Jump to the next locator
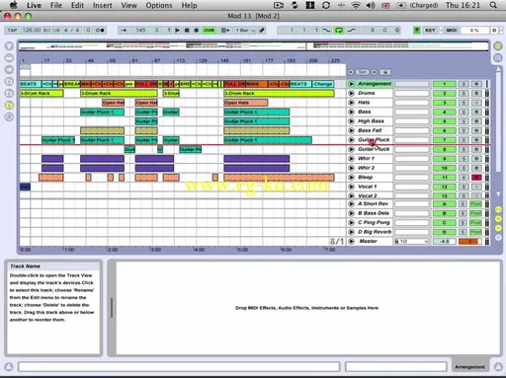Image resolution: width=506 pixels, height=378 pixels. 375,72
